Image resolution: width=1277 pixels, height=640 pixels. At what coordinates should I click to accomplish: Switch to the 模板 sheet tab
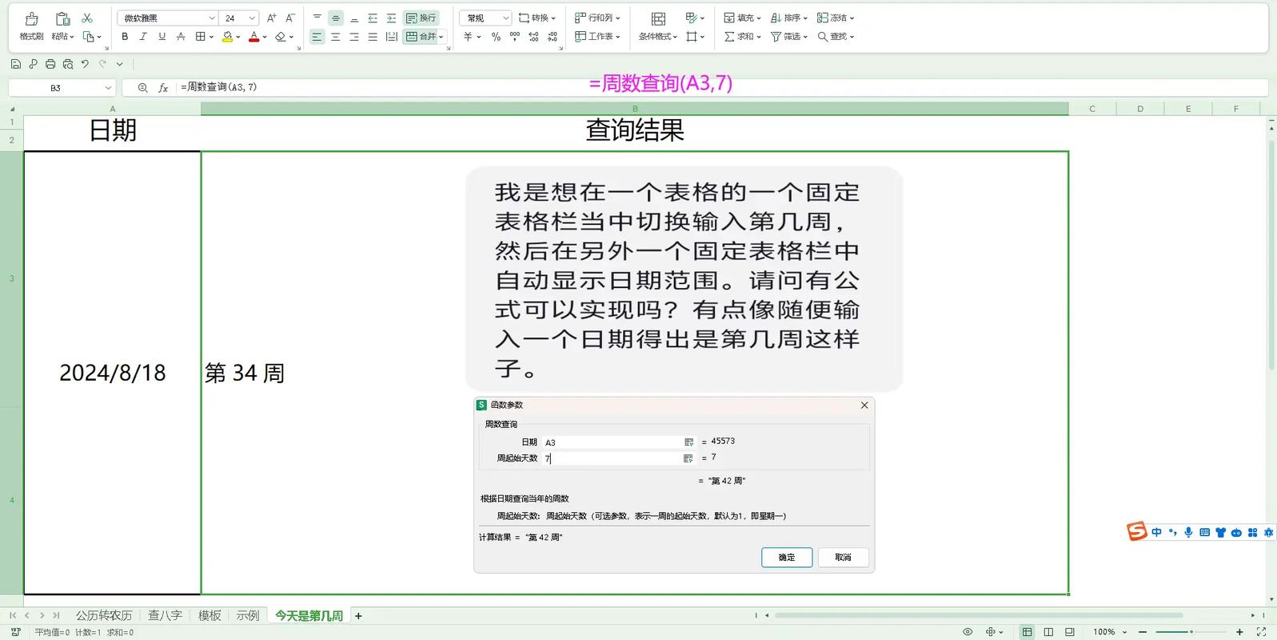coord(210,615)
